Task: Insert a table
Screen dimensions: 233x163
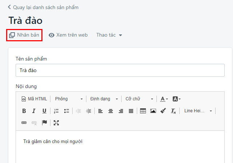Action: point(143,111)
